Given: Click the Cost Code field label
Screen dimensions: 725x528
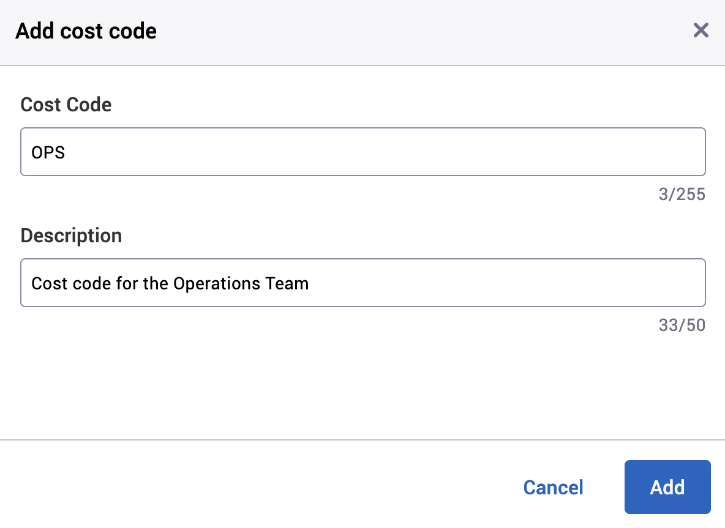Looking at the screenshot, I should pyautogui.click(x=66, y=105).
